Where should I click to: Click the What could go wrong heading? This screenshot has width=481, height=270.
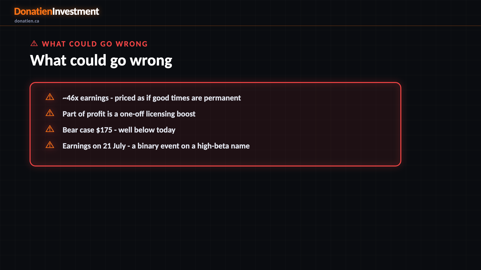click(101, 60)
